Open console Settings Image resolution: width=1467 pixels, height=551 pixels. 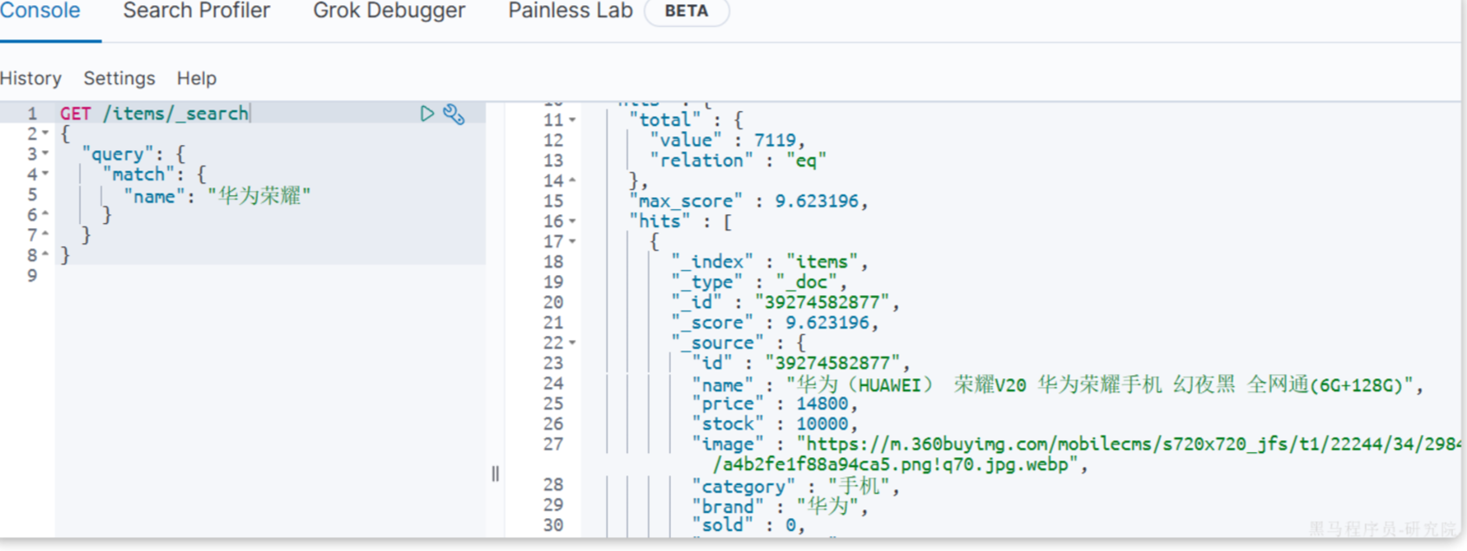119,78
